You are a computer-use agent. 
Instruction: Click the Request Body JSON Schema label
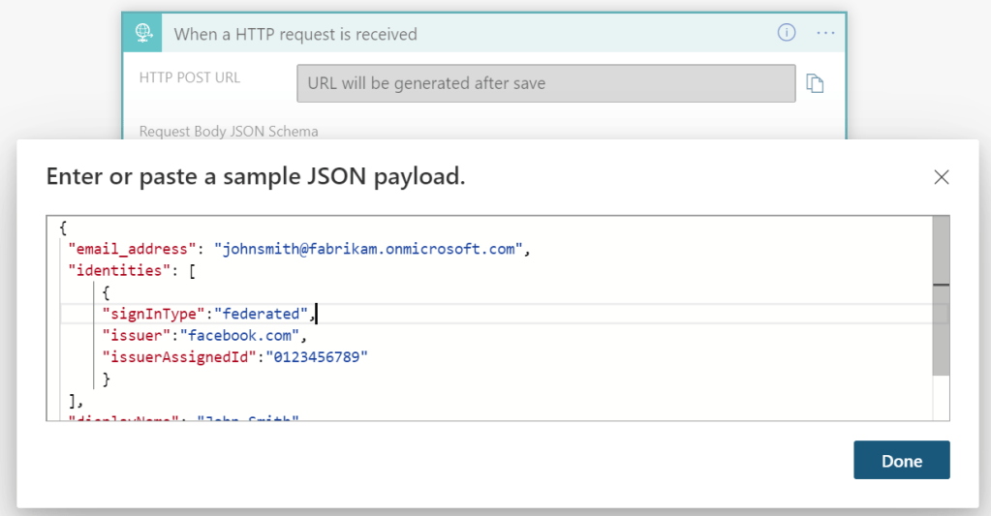pyautogui.click(x=229, y=131)
